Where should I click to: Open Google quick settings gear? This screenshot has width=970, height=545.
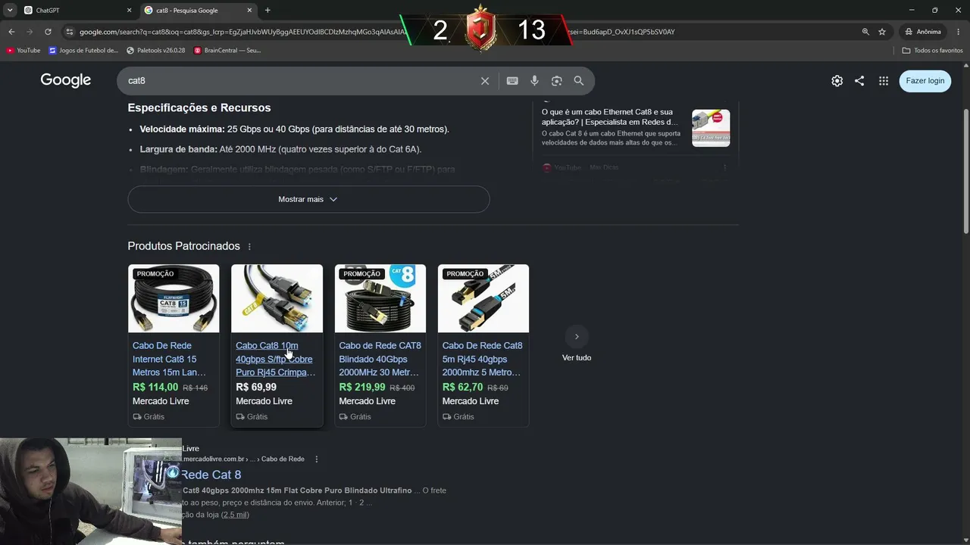[837, 81]
